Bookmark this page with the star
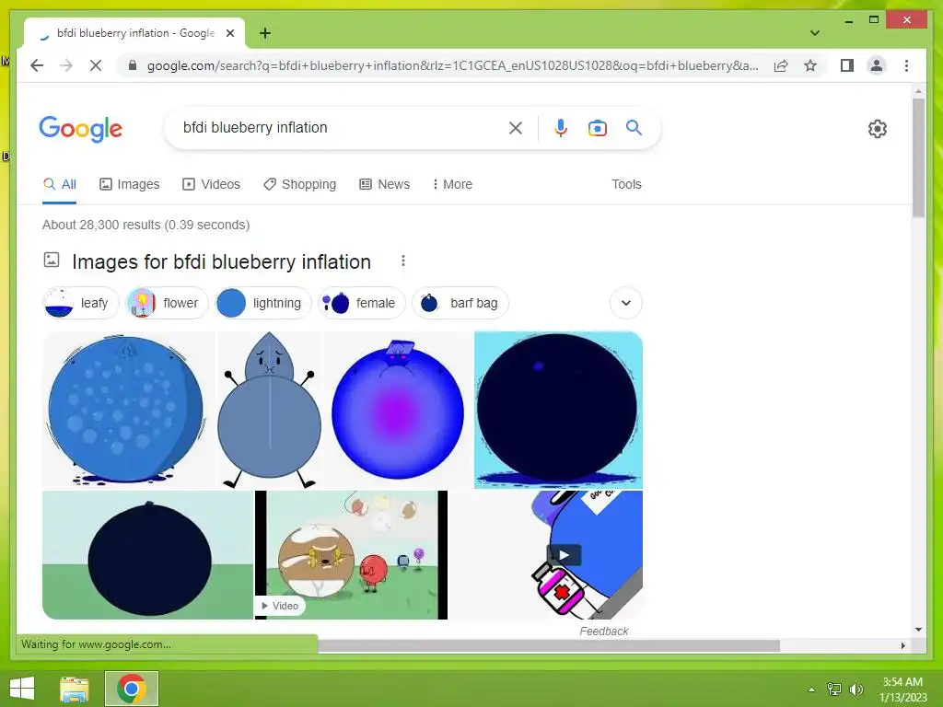943x707 pixels. 810,65
